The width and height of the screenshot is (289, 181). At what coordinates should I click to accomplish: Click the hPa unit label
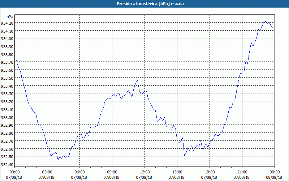pyautogui.click(x=10, y=17)
